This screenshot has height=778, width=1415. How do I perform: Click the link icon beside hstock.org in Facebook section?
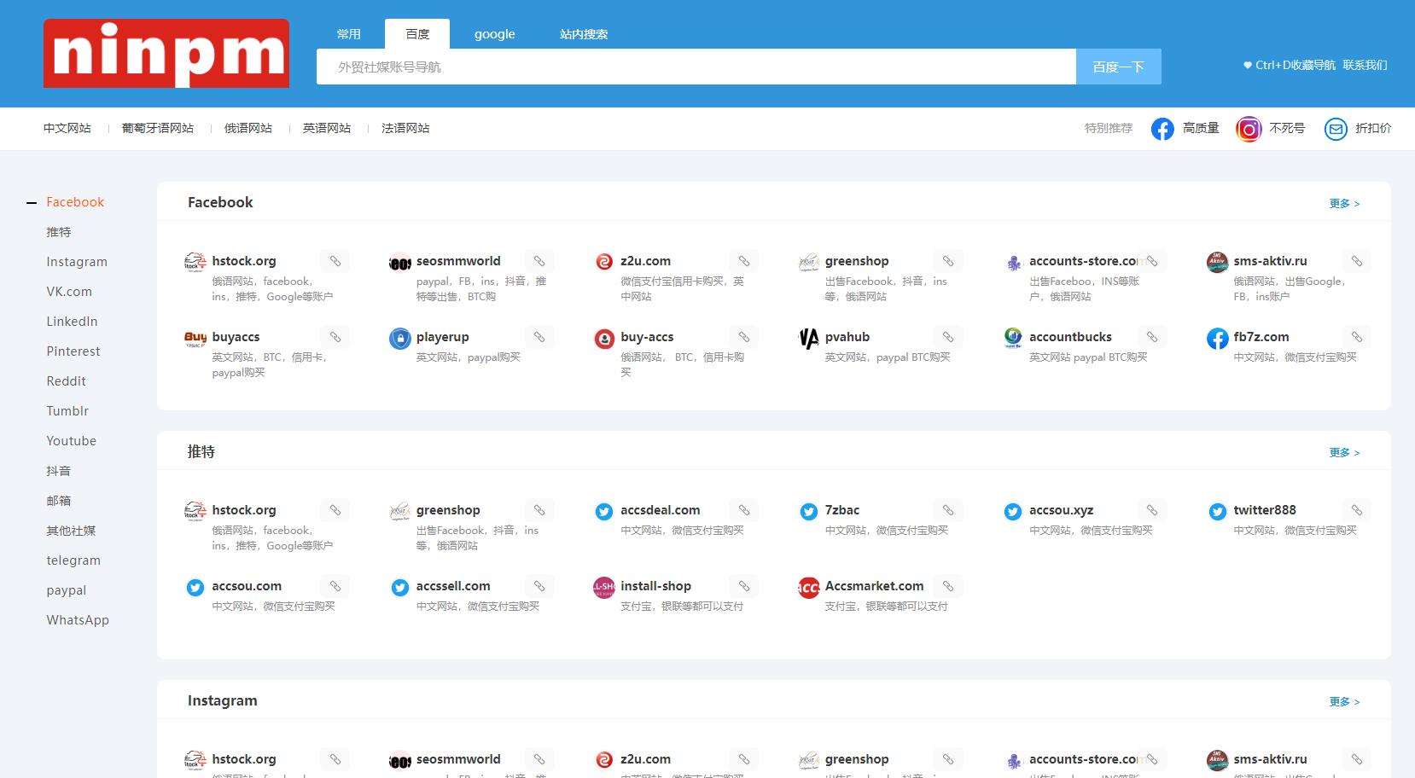pyautogui.click(x=335, y=261)
